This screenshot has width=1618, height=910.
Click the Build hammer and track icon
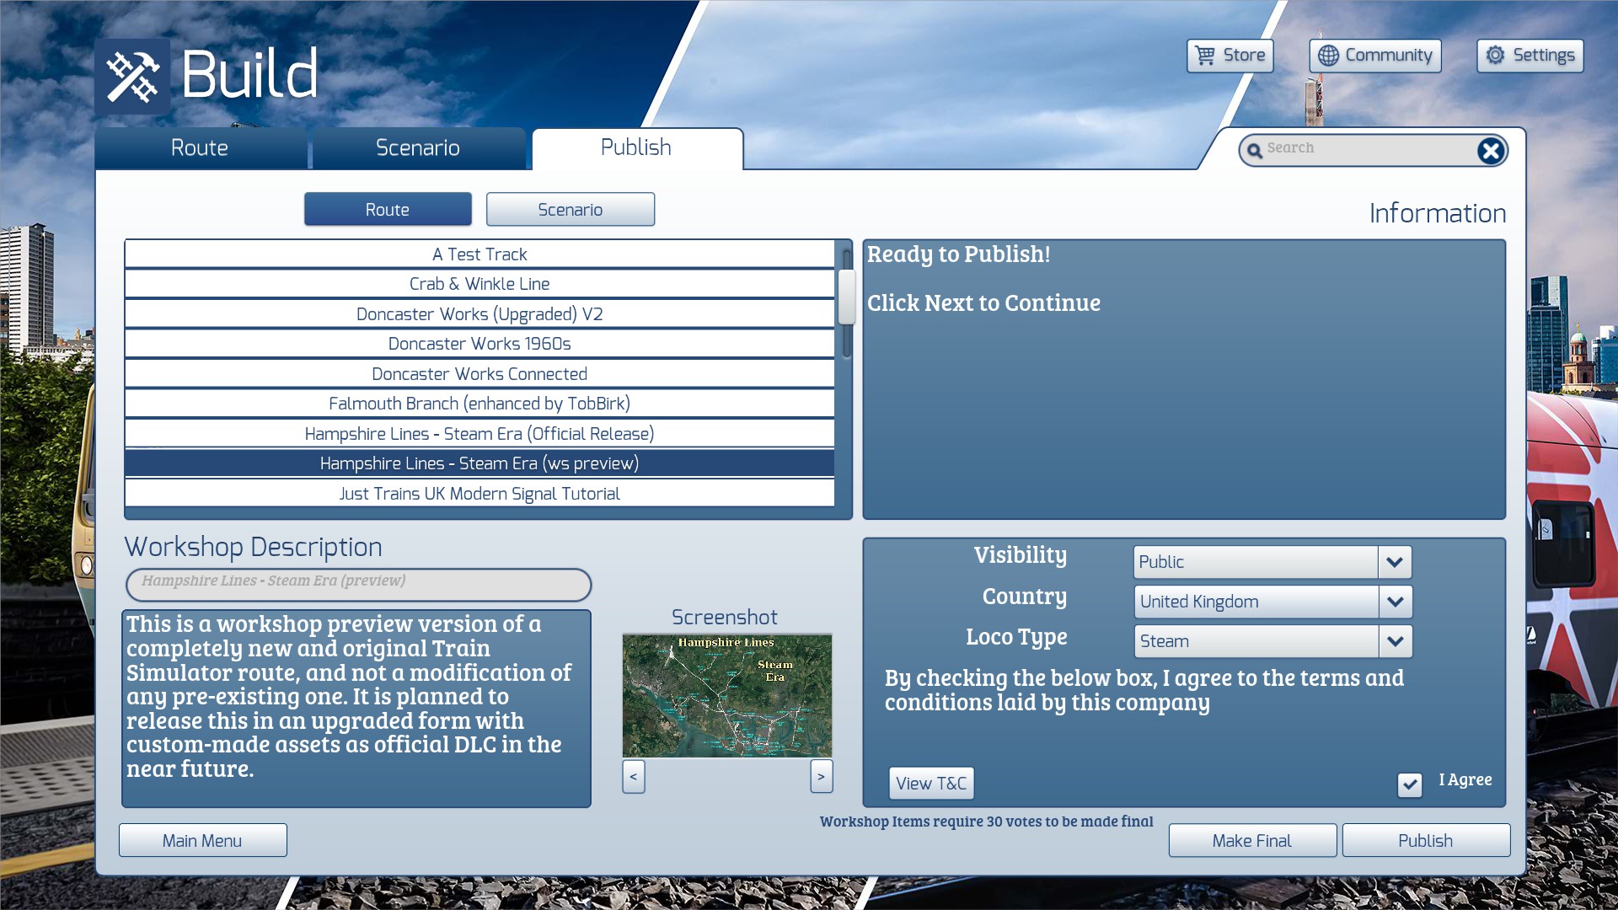[x=132, y=77]
